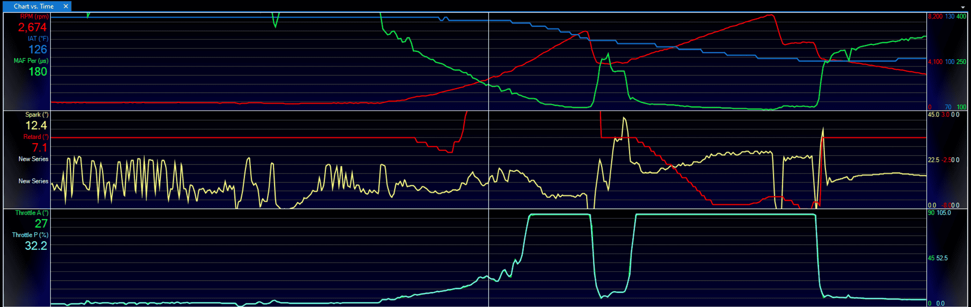Image resolution: width=971 pixels, height=307 pixels.
Task: Close the Chart vs. Time tab
Action: [x=66, y=6]
